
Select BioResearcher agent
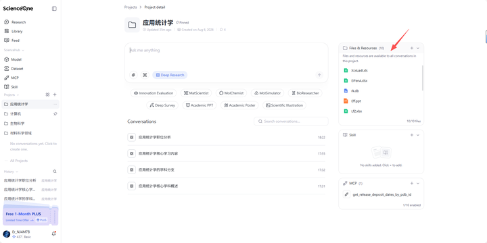(305, 93)
